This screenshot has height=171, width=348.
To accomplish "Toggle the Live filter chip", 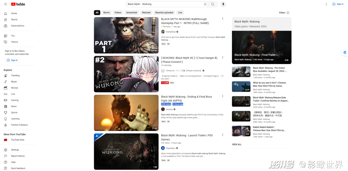I will click(x=180, y=13).
